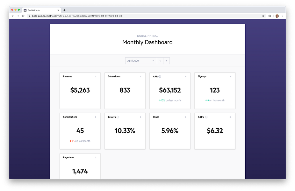Click the '9 on last month' signups note
Screen dimensions: 295x191
coord(215,100)
